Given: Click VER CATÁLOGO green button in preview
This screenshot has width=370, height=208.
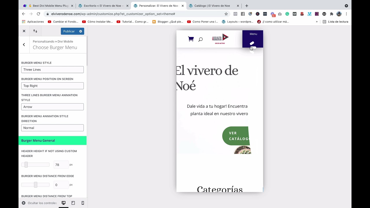Looking at the screenshot, I should click(x=236, y=136).
